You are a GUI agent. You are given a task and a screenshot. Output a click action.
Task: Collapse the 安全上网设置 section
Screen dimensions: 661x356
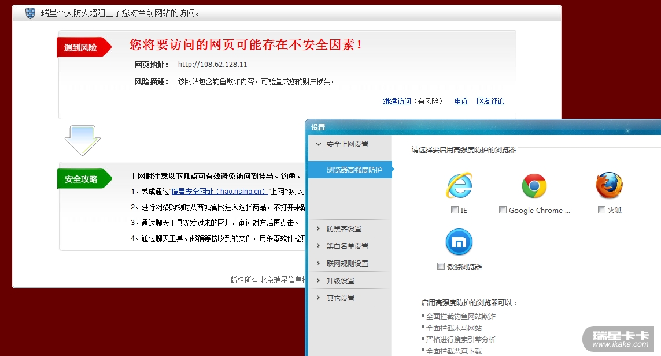pos(348,144)
